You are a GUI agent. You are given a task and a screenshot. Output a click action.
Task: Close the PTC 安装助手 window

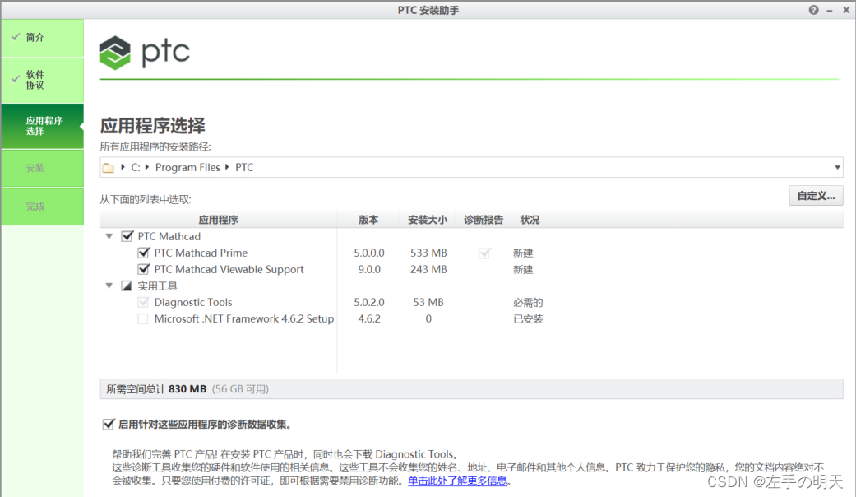[x=845, y=10]
